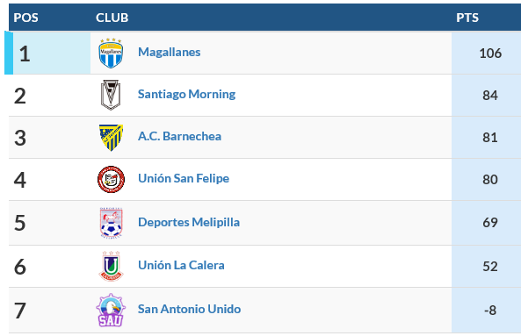Visit the Unión San Felipe page
Viewport: 521px width, 336px height.
click(x=184, y=178)
